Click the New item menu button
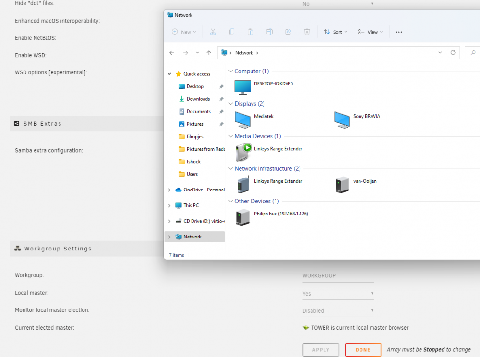 [184, 32]
